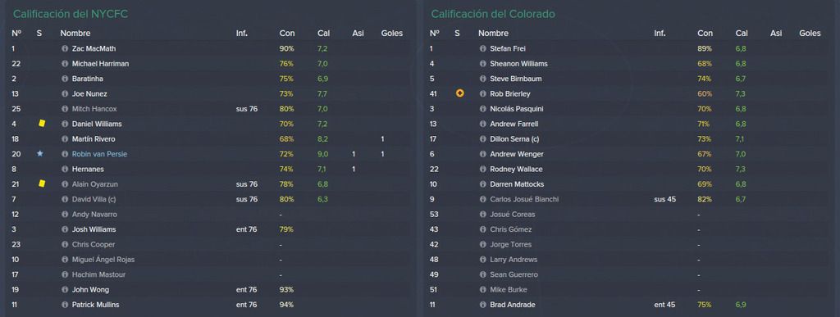The height and width of the screenshot is (317, 840).
Task: Select Carlos Josué Bianchi row
Action: 628,199
